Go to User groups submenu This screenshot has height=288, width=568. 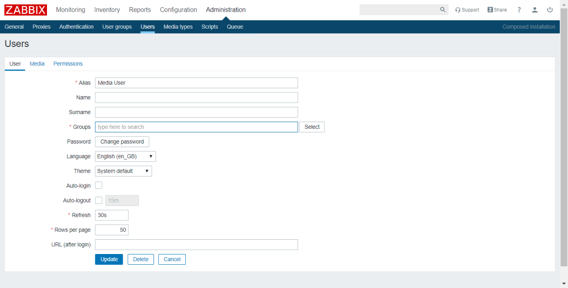pyautogui.click(x=117, y=27)
